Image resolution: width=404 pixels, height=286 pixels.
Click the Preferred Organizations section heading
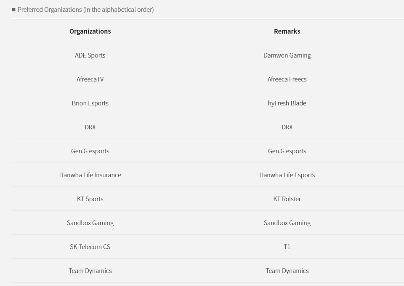(x=85, y=9)
